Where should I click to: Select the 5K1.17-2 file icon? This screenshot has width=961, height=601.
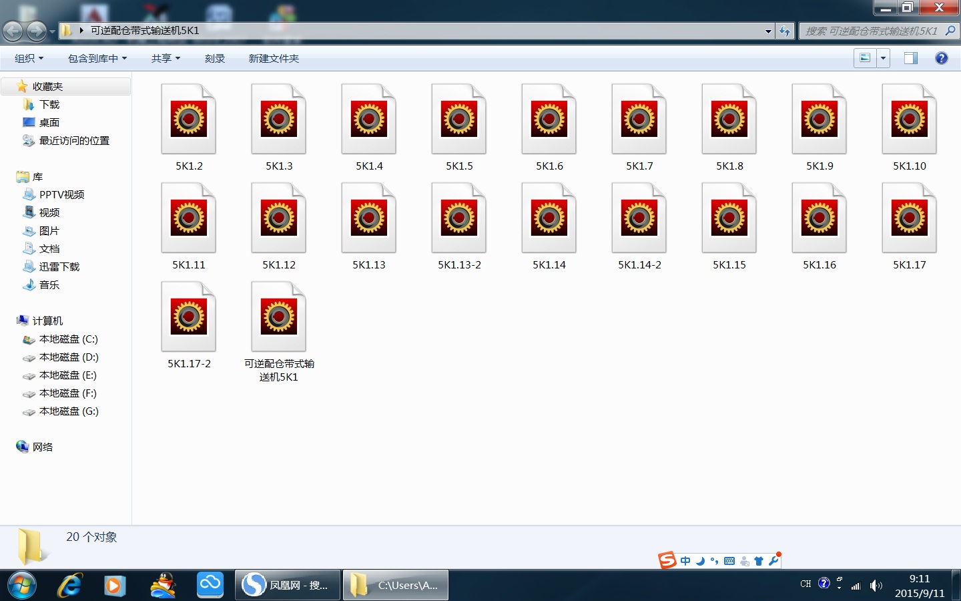coord(189,317)
